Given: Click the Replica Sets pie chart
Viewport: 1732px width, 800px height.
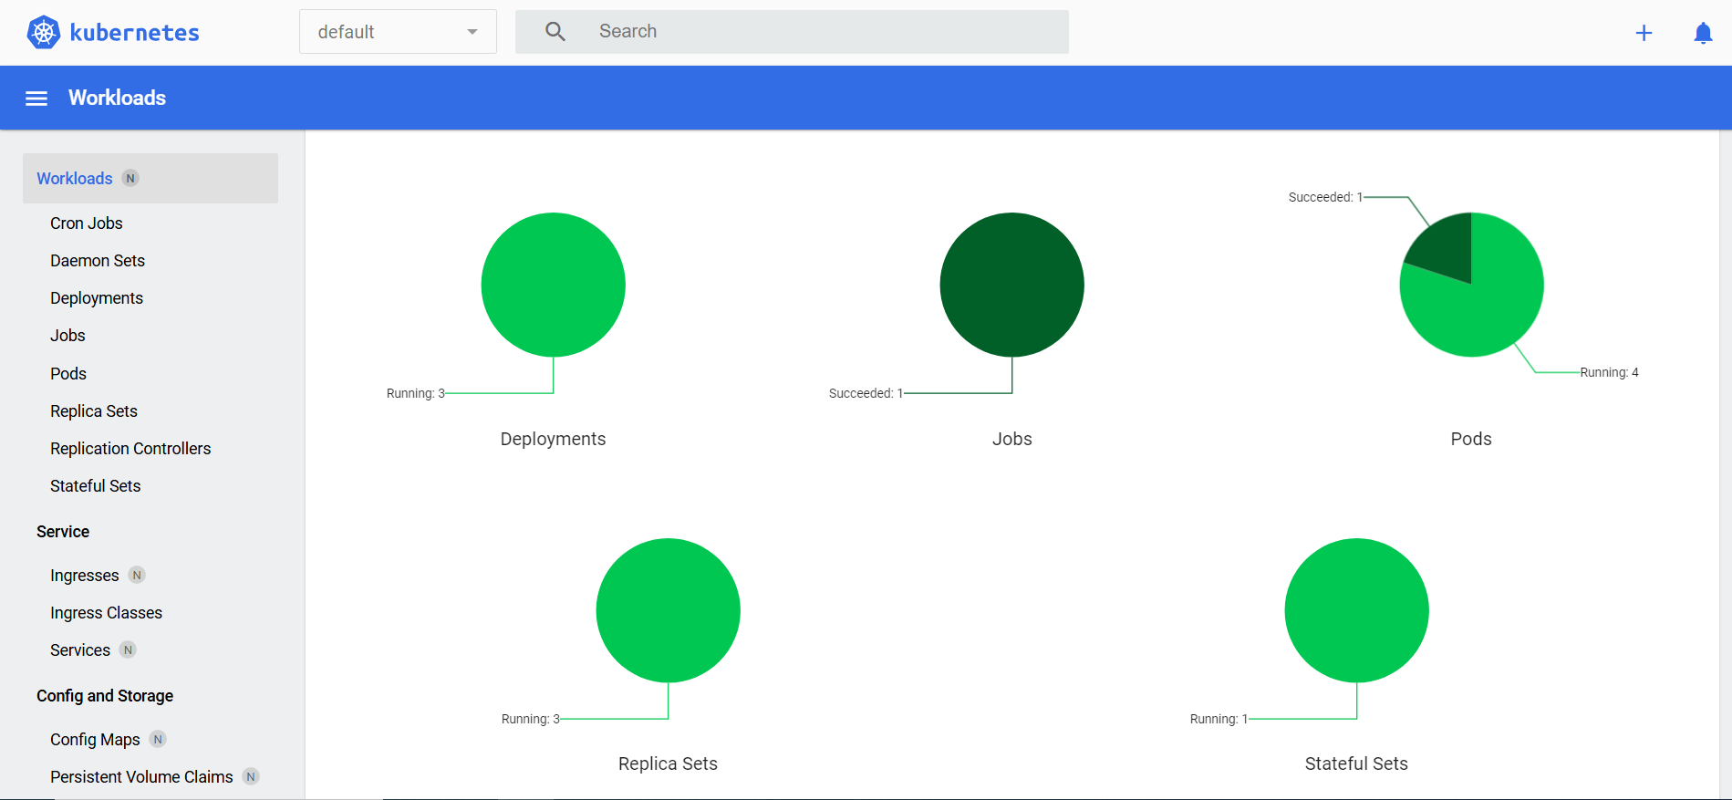Looking at the screenshot, I should [x=669, y=610].
